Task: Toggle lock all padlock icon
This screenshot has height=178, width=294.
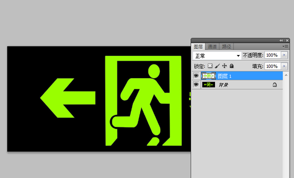Action: pyautogui.click(x=232, y=66)
